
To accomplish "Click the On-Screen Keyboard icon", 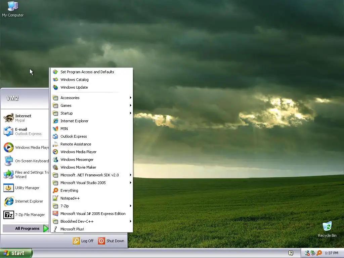I will point(8,161).
